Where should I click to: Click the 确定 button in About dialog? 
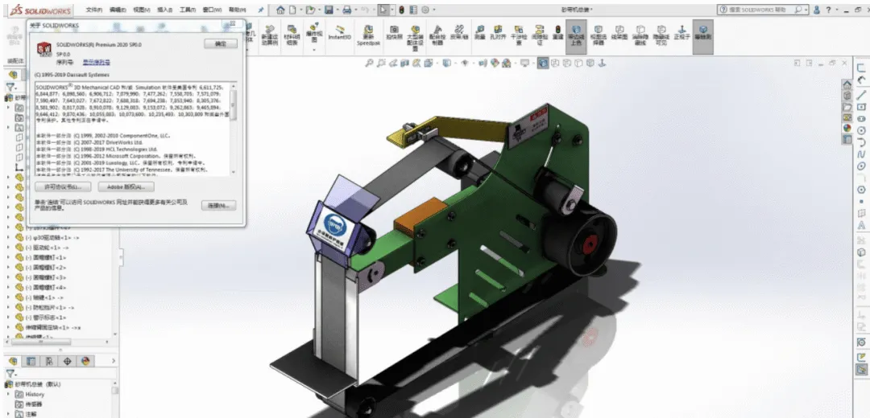(220, 43)
